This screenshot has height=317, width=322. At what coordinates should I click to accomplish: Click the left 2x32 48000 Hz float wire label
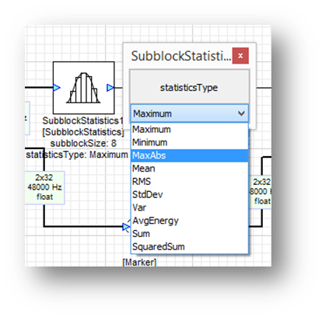[x=44, y=187]
